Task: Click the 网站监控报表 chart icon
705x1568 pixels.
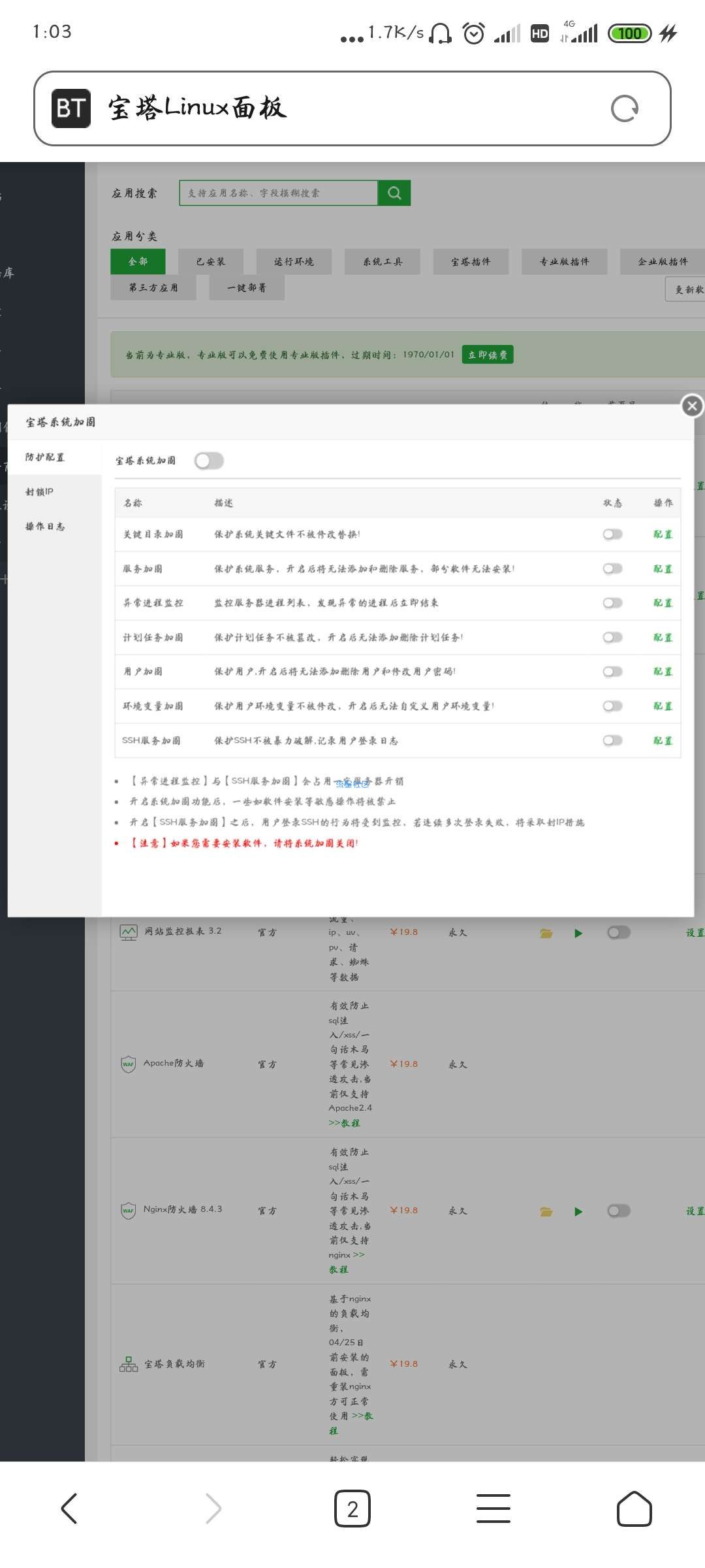Action: pyautogui.click(x=129, y=932)
